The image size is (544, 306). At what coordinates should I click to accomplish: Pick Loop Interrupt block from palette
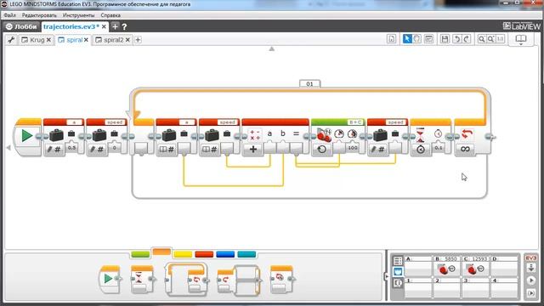[282, 280]
